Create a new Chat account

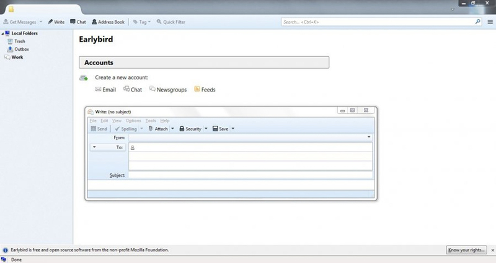133,90
